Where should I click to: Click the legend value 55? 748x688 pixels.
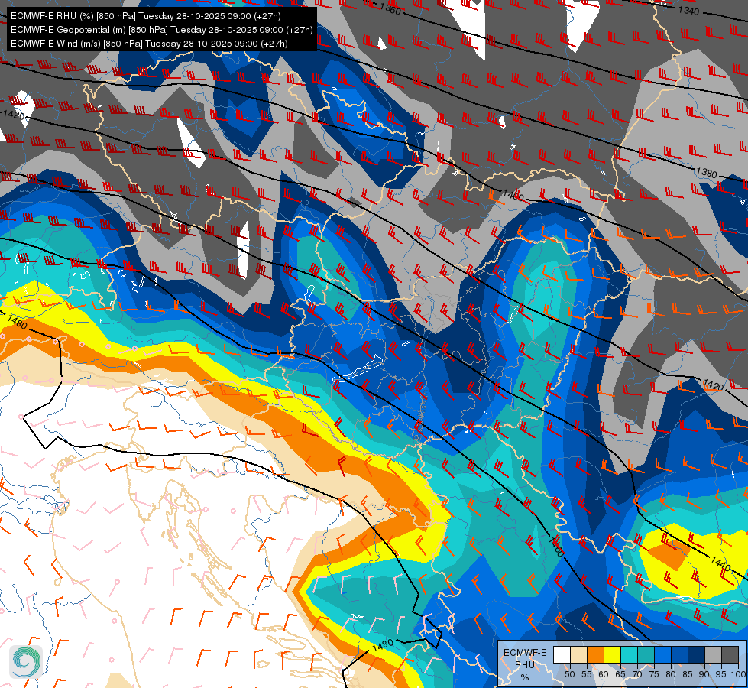(x=587, y=674)
